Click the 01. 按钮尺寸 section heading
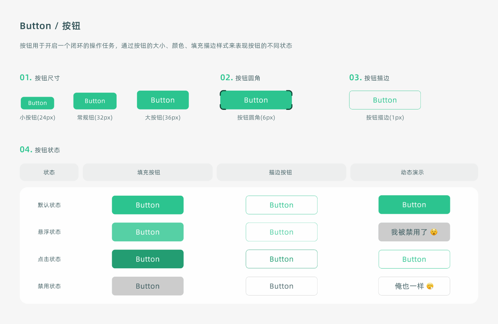Image resolution: width=498 pixels, height=324 pixels. coord(40,78)
